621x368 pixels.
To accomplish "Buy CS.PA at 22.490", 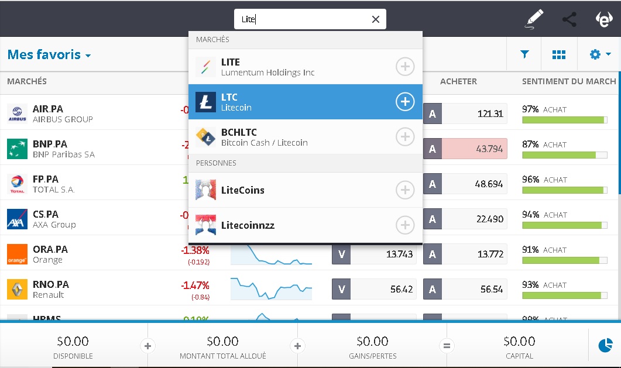I will pyautogui.click(x=465, y=219).
